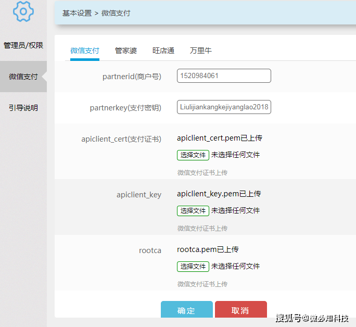The height and width of the screenshot is (327, 356).
Task: Select 微信支付 in the left sidebar
Action: (x=23, y=77)
